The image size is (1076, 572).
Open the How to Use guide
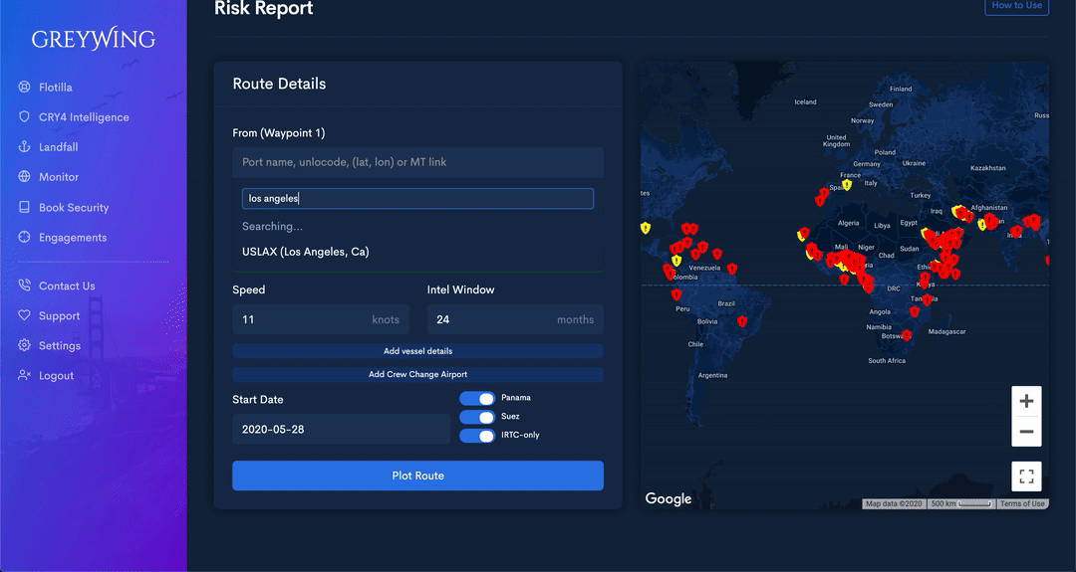pos(1016,6)
